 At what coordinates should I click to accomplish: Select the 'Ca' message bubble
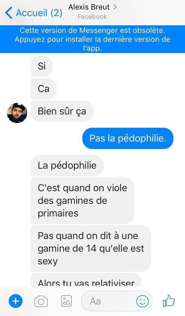tap(43, 89)
